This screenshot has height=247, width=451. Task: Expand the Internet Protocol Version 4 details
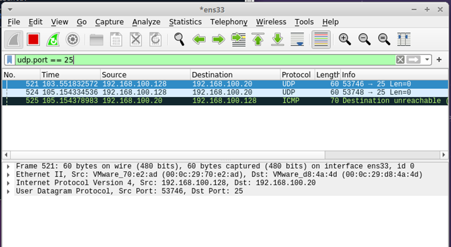8,183
